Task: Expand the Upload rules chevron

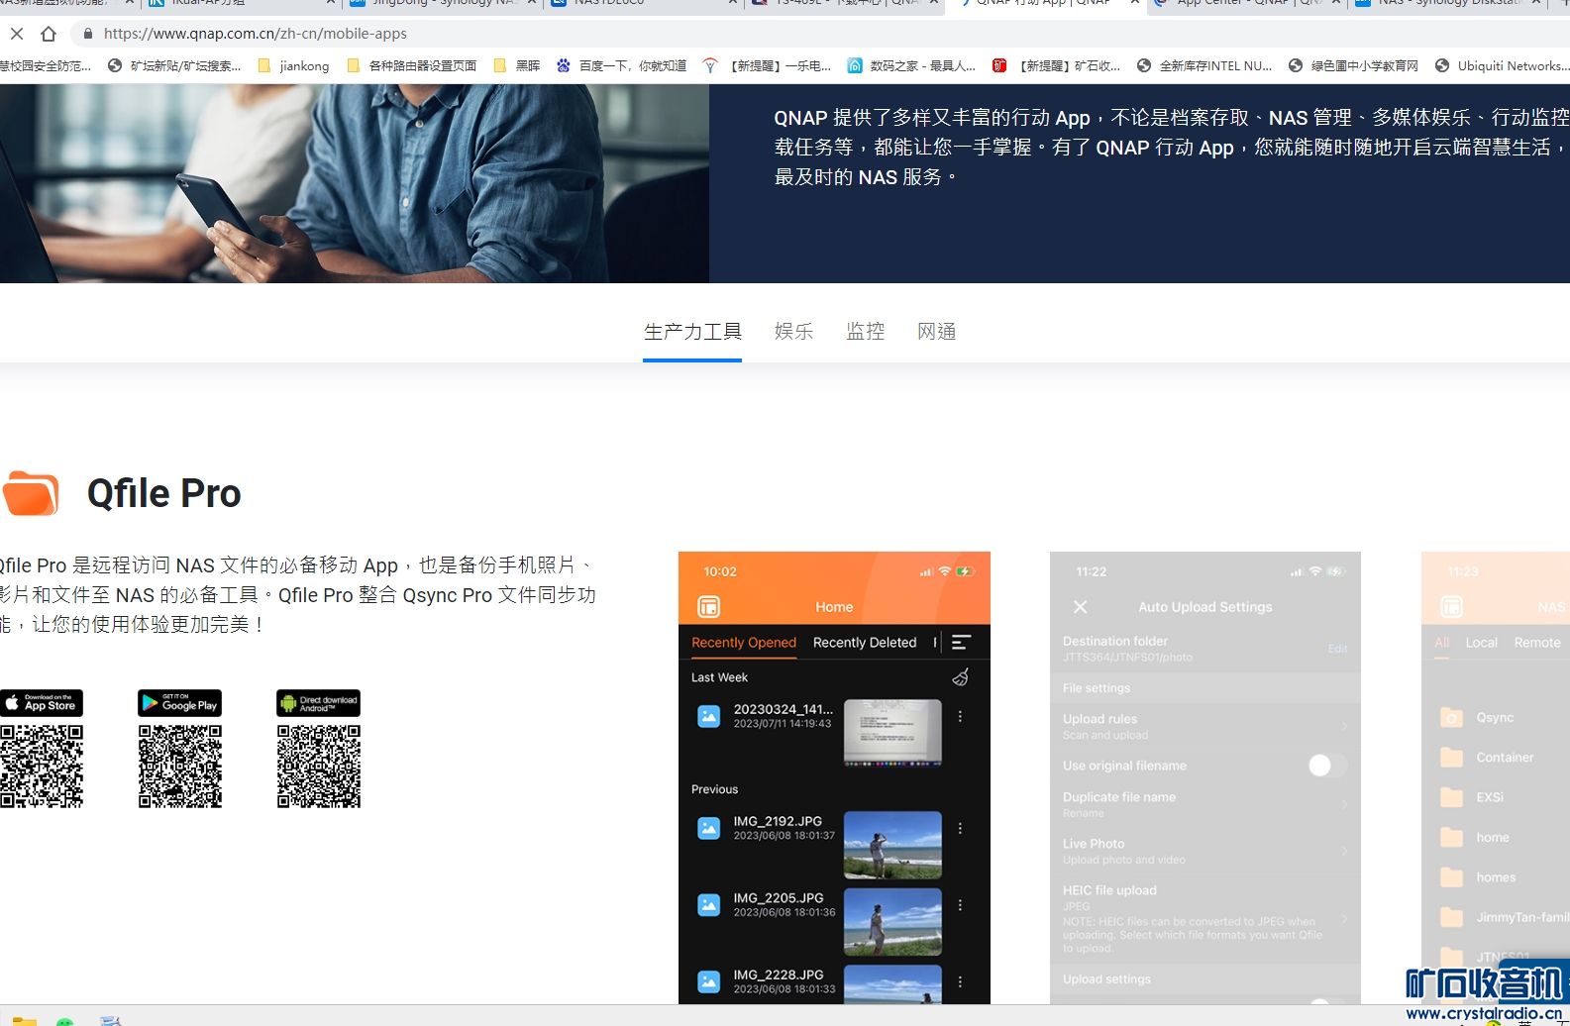Action: point(1344,727)
